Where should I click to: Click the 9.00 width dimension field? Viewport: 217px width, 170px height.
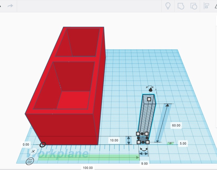tap(144, 163)
